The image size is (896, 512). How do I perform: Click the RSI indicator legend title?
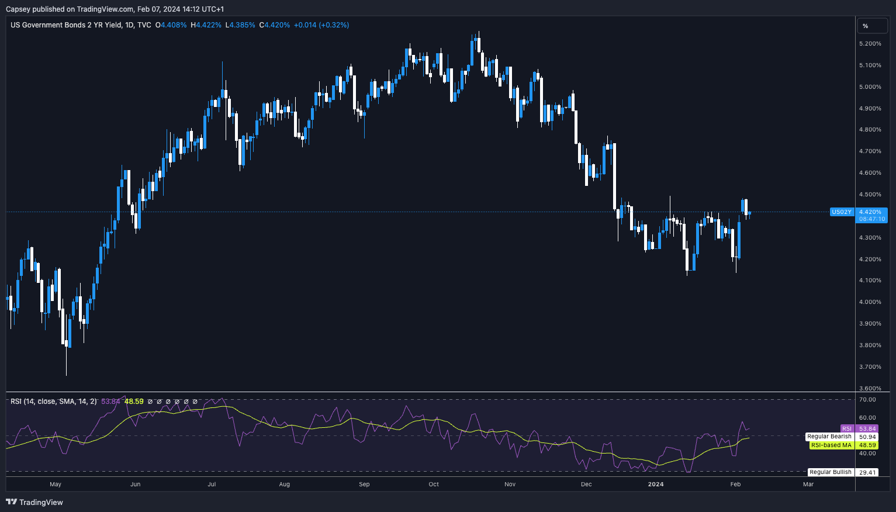(53, 402)
